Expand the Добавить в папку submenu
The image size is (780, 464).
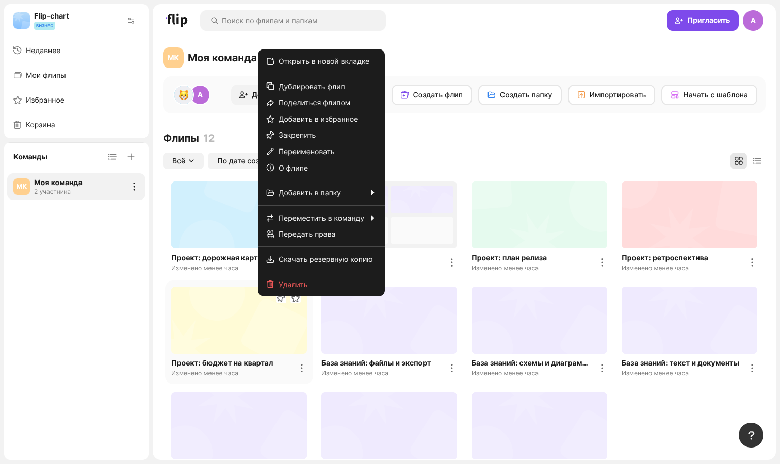point(321,193)
